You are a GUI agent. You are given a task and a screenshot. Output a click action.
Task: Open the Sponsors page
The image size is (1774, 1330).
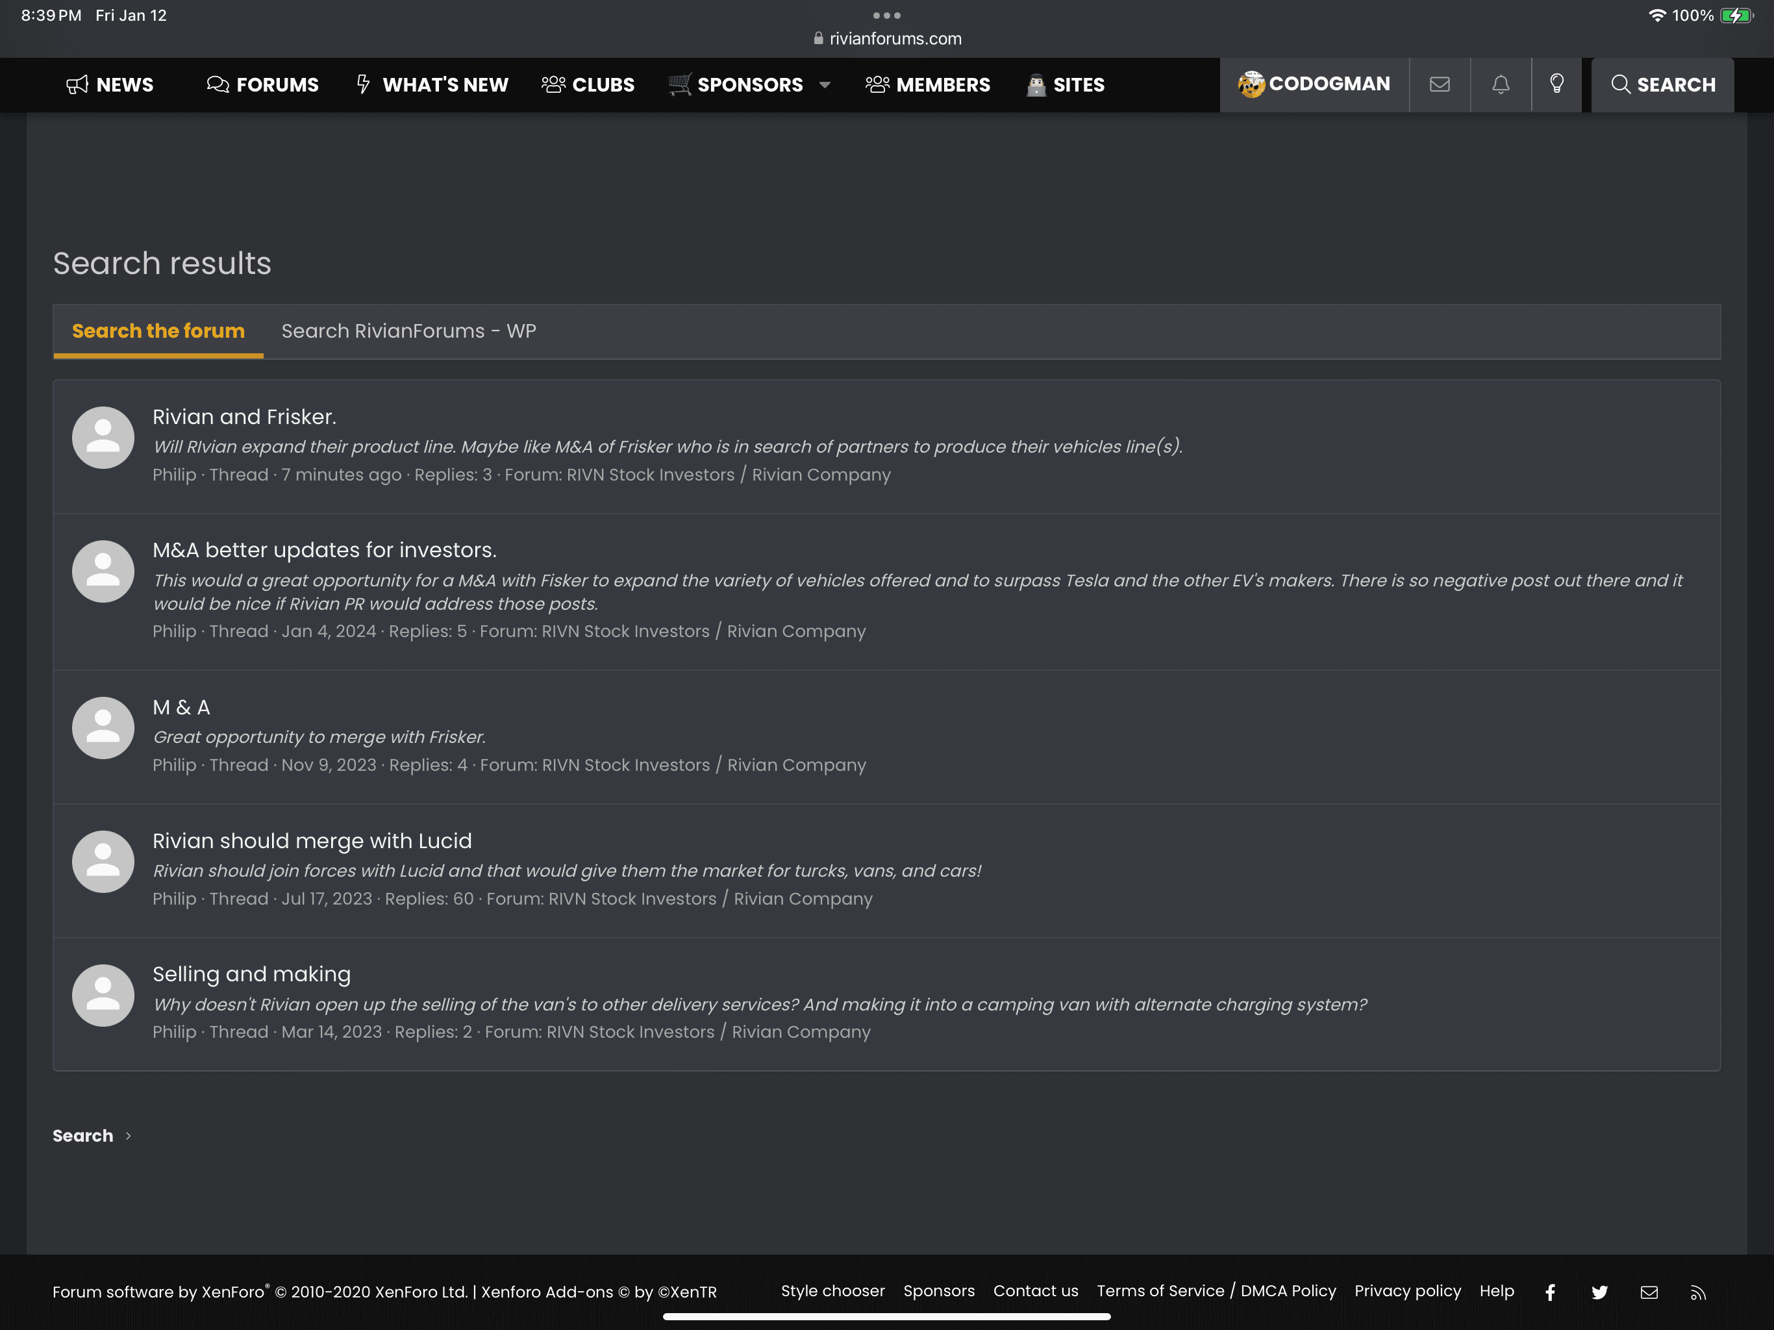coord(736,84)
